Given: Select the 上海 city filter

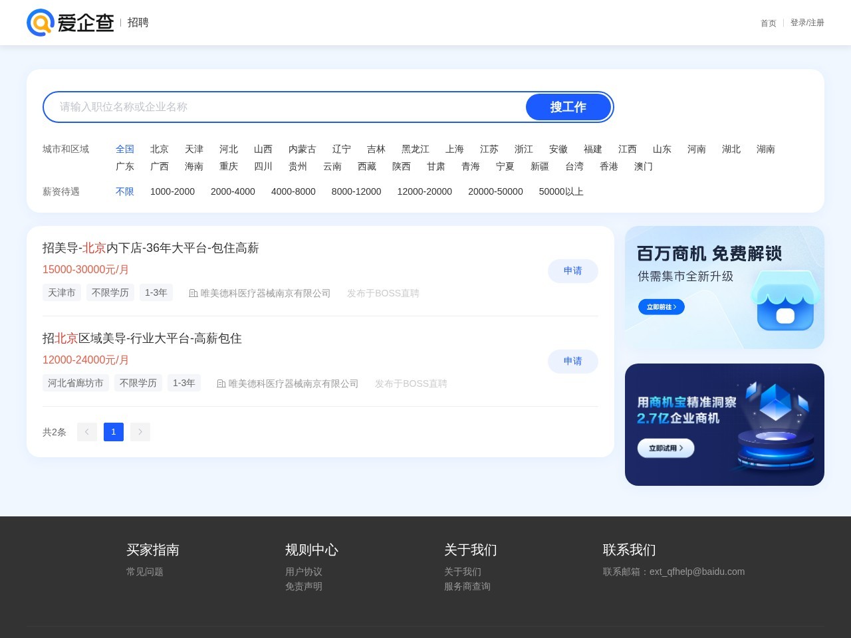Looking at the screenshot, I should click(x=455, y=149).
